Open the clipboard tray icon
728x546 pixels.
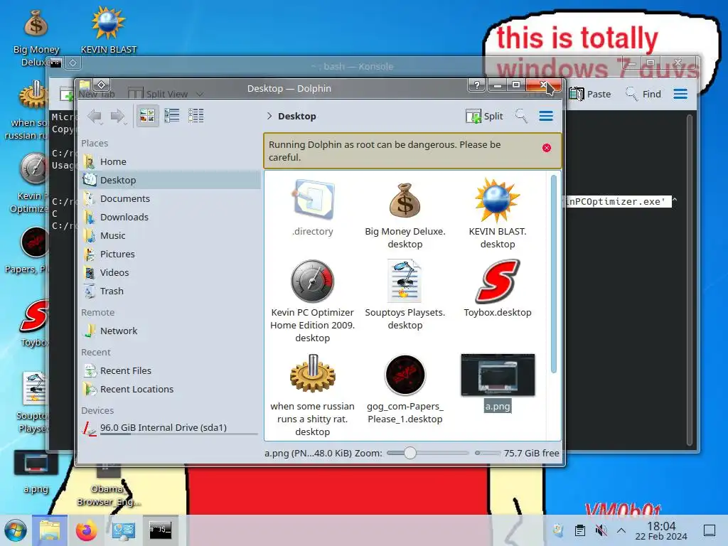pyautogui.click(x=580, y=530)
